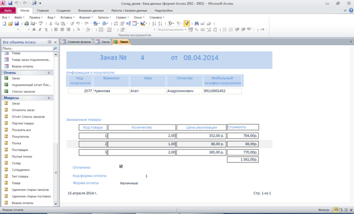Screen dimensions: 354x214
Task: Click the Save floppy icon in Menu toolbar
Action: tap(16, 23)
